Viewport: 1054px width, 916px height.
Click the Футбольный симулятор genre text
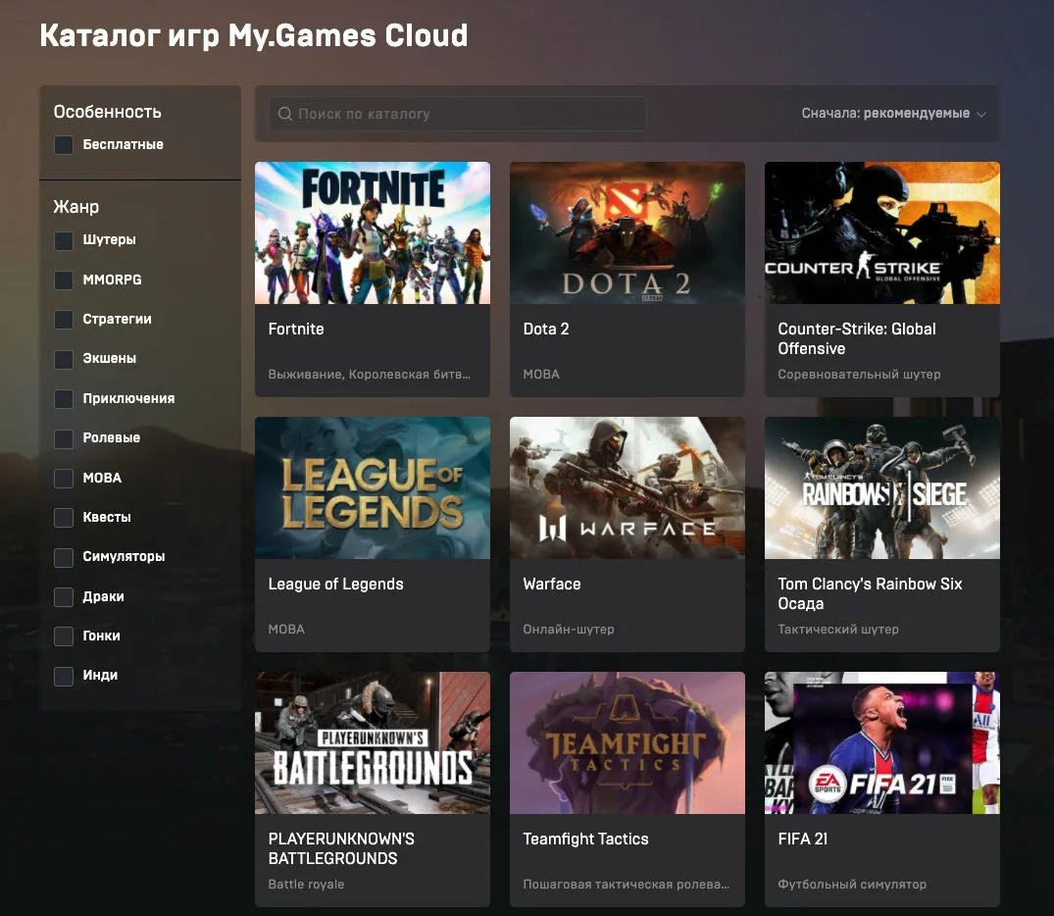coord(852,884)
